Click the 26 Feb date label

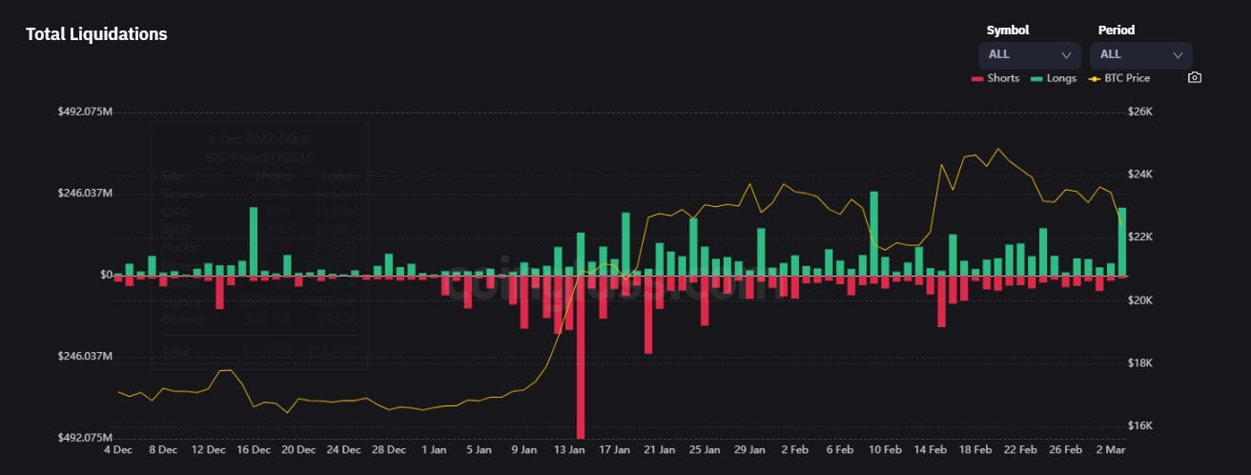tap(1066, 448)
